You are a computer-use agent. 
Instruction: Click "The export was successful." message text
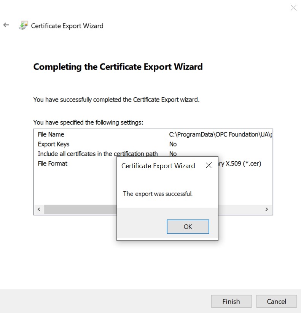tap(158, 194)
